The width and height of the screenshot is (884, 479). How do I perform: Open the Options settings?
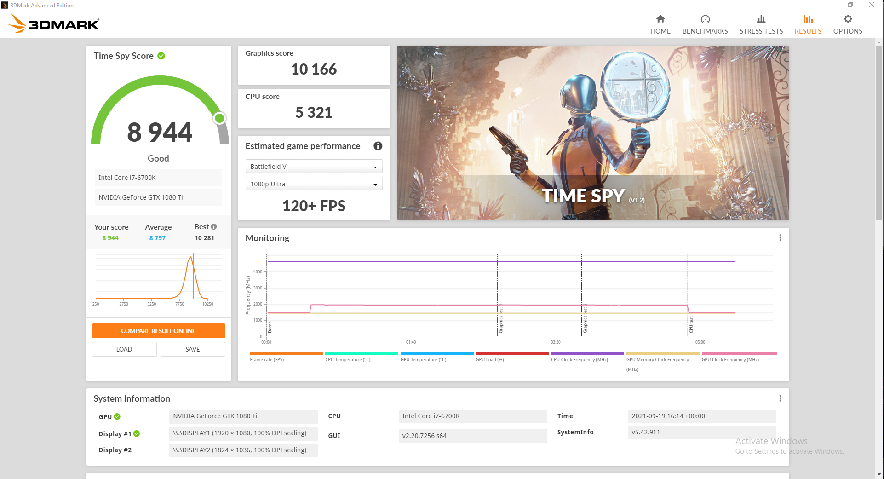[x=847, y=24]
